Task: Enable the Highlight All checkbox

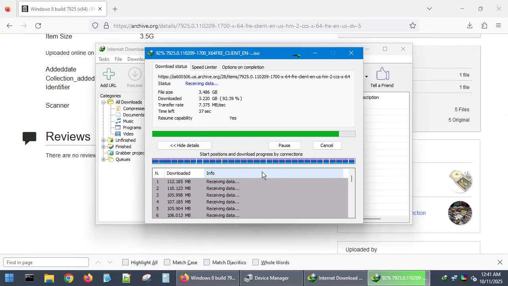Action: pos(125,262)
